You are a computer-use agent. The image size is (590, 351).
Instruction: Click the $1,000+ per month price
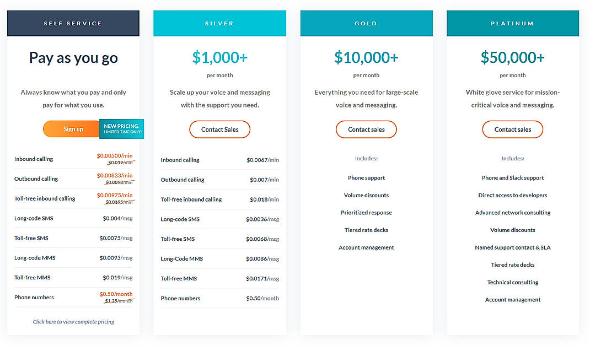(219, 57)
